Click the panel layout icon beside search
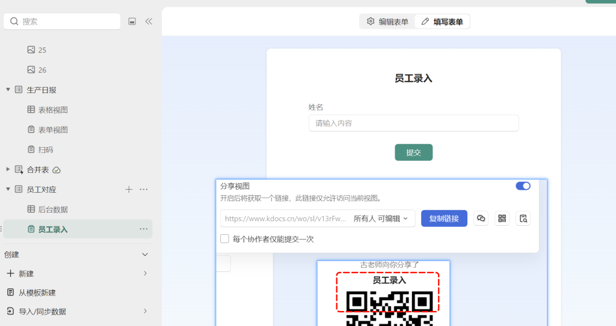 tap(132, 21)
